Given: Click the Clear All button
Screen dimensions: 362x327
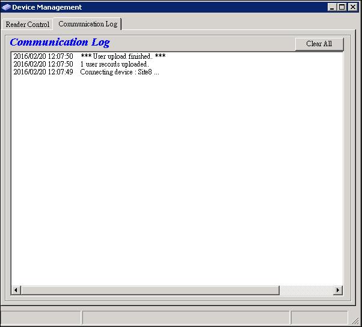Looking at the screenshot, I should 319,44.
